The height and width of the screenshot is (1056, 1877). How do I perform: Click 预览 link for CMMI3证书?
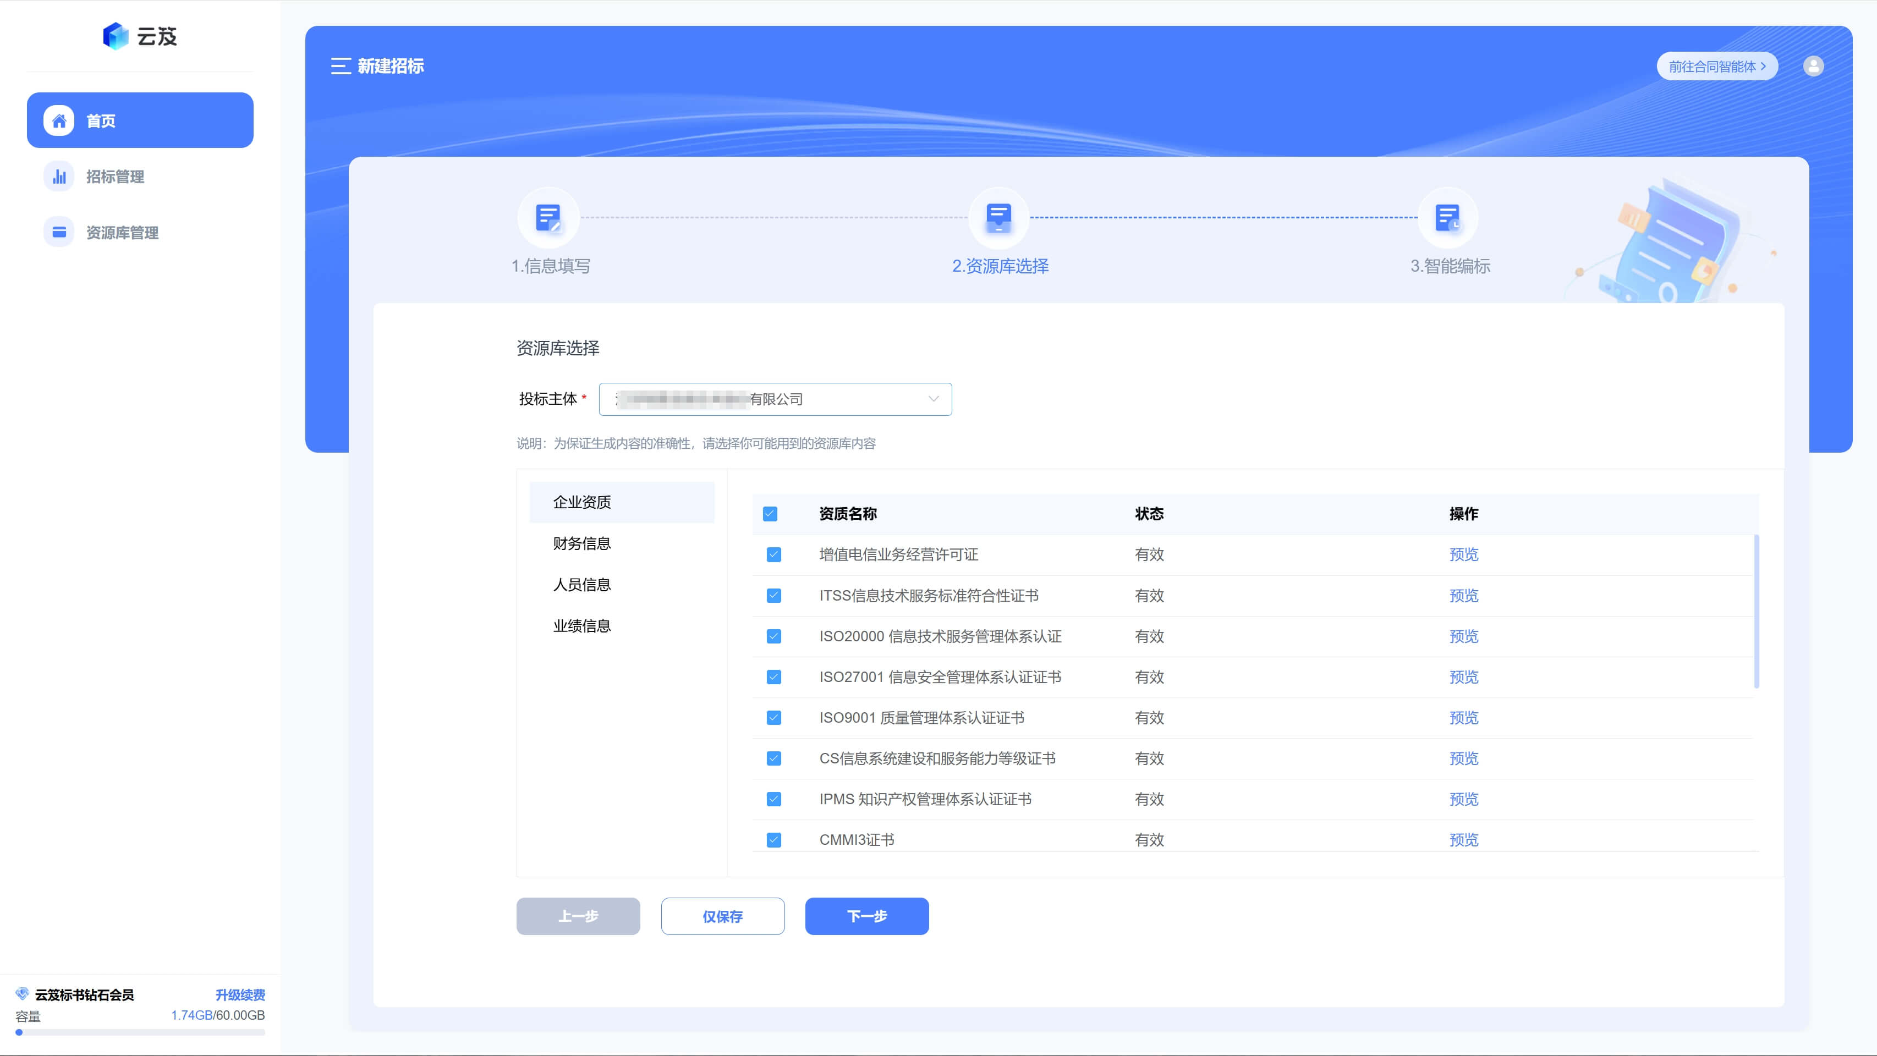[x=1463, y=840]
